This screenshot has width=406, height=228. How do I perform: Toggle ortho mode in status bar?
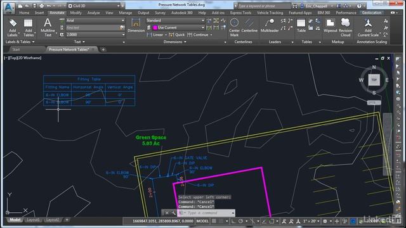coord(233,221)
